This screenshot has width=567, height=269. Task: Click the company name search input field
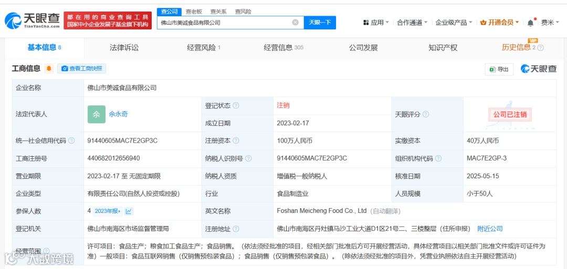click(x=225, y=23)
